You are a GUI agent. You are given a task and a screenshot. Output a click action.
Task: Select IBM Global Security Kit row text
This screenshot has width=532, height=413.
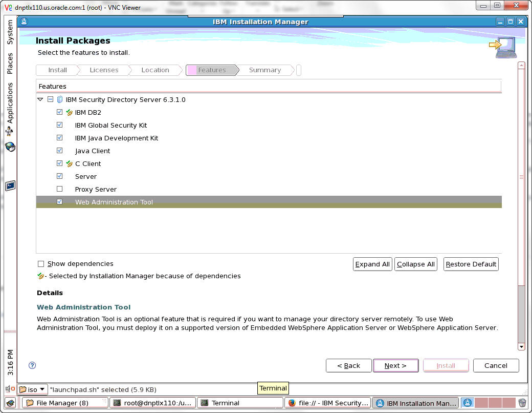click(x=111, y=126)
